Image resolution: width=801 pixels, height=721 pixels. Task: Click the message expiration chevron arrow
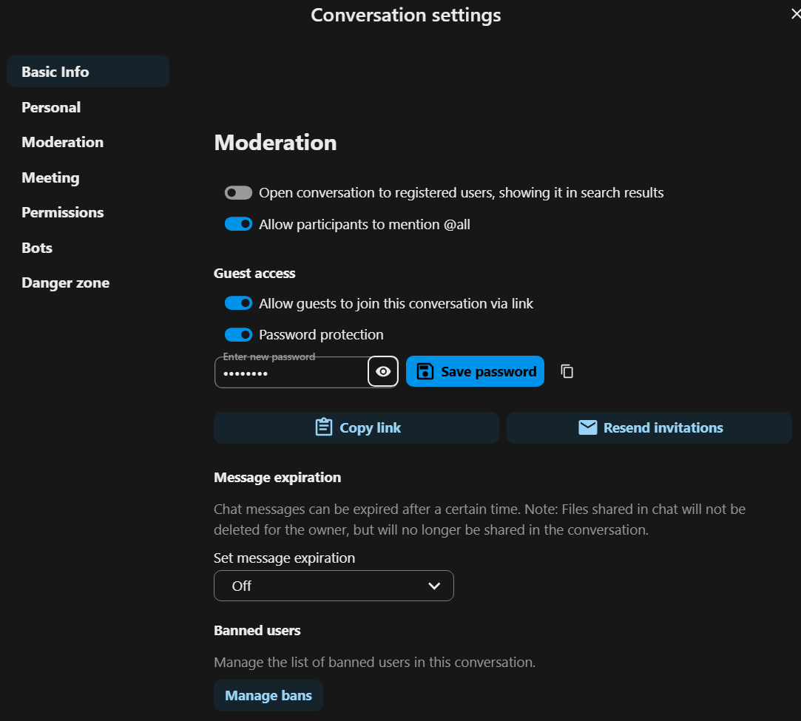coord(434,586)
